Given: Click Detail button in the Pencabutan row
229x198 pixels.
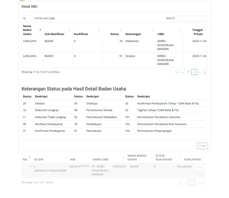Looking at the screenshot, I should (199, 167).
